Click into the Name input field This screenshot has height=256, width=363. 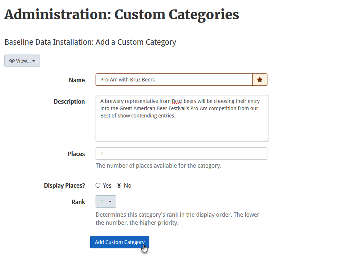174,80
